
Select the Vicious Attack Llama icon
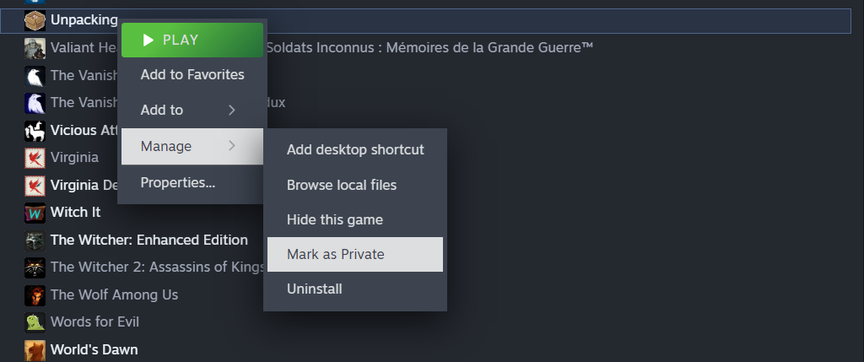point(35,131)
